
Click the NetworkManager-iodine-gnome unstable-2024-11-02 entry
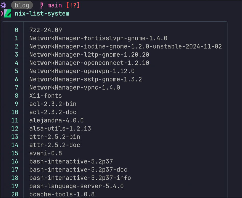pos(126,46)
